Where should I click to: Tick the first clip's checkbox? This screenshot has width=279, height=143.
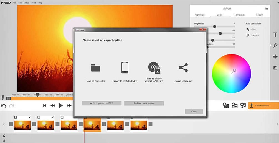pyautogui.click(x=16, y=118)
